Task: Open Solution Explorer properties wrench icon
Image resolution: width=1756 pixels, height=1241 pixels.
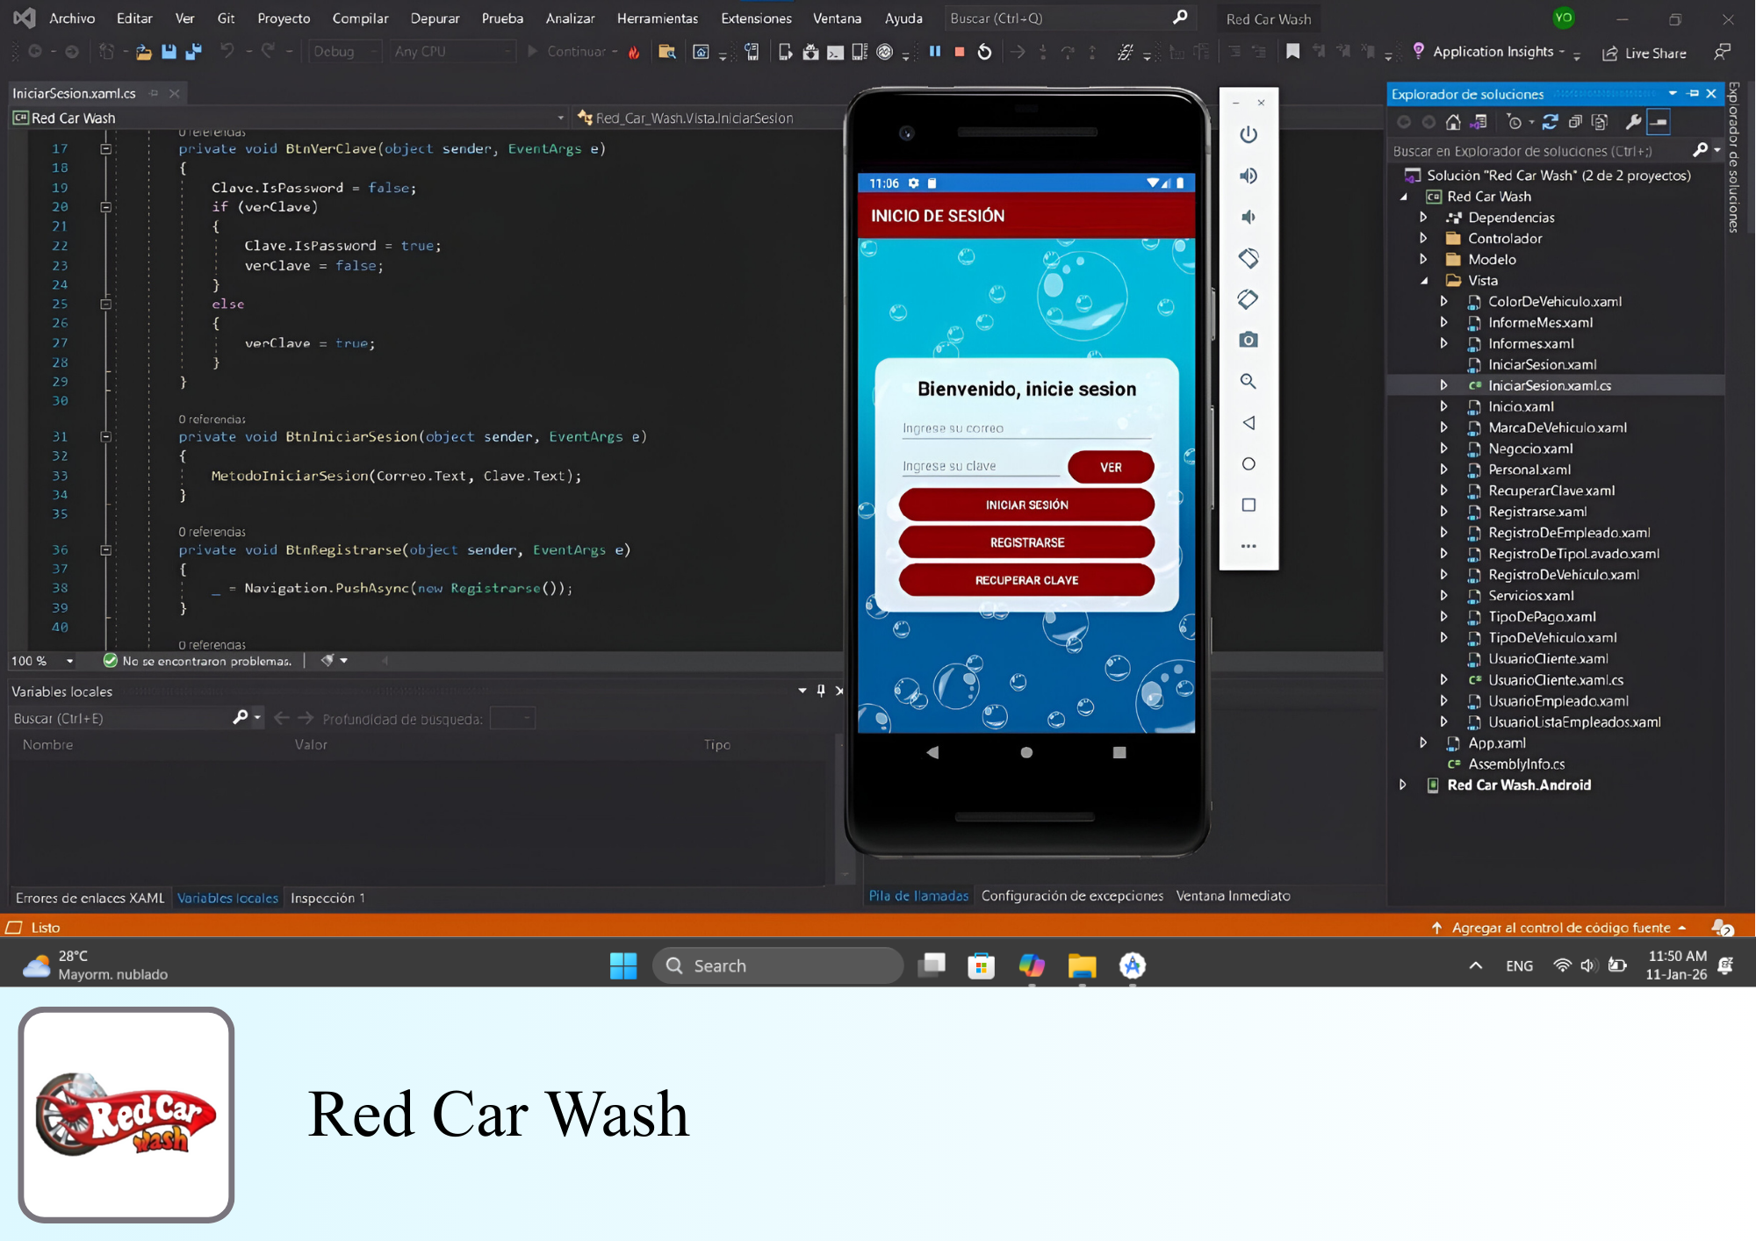Action: click(1632, 122)
